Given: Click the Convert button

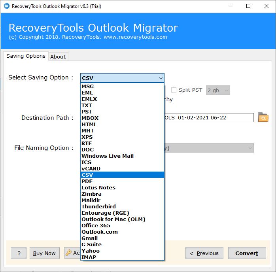Looking at the screenshot, I should pos(247,253).
